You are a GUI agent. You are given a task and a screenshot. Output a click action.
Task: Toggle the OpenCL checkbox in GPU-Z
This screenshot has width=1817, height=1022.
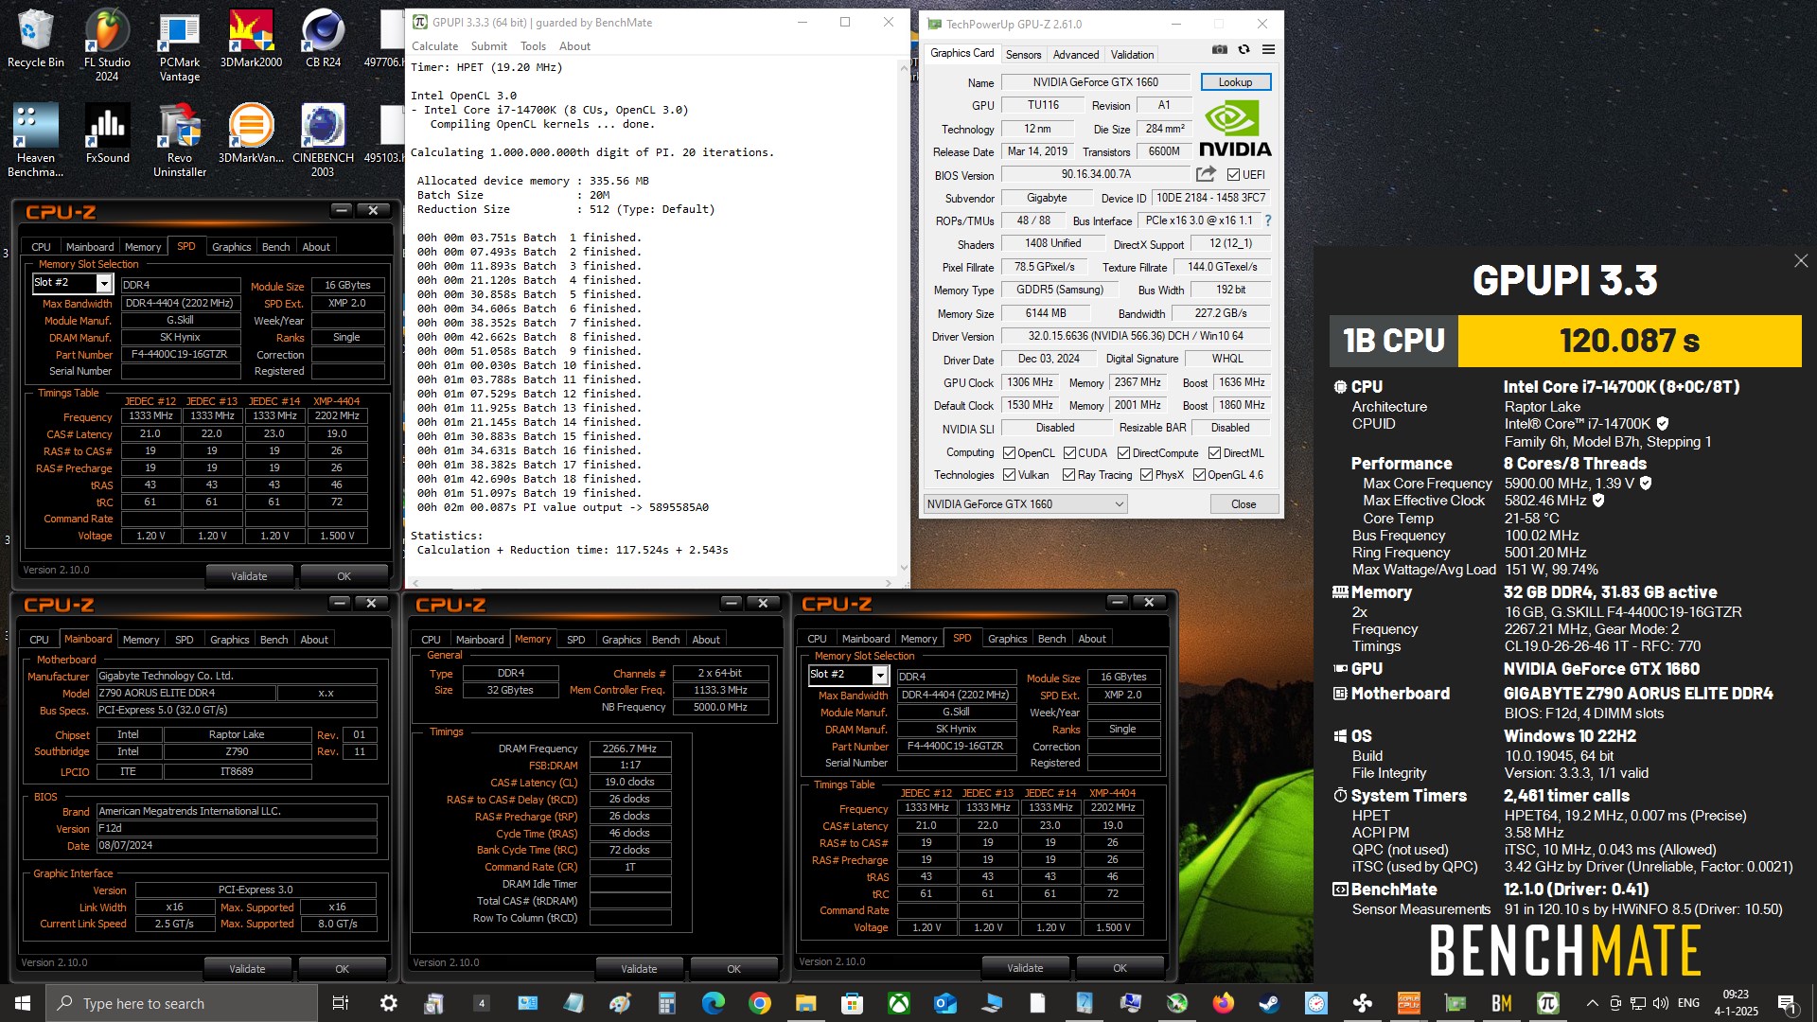tap(1009, 453)
